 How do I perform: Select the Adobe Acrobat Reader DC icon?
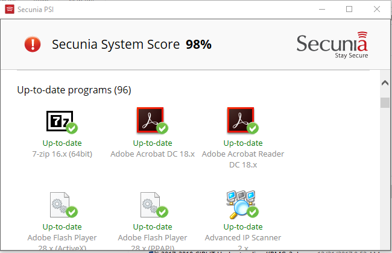point(243,120)
